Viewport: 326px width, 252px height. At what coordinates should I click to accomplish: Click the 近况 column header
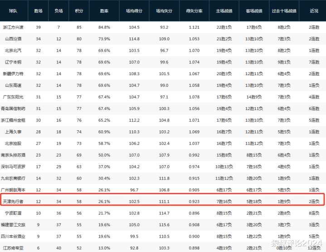pyautogui.click(x=314, y=11)
